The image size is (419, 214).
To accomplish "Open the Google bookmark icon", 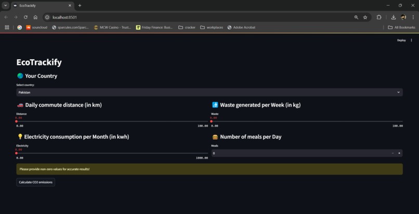I will 20,27.
